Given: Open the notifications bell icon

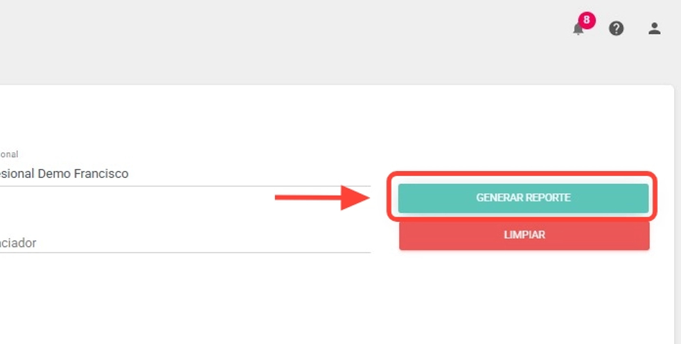Looking at the screenshot, I should pos(578,30).
